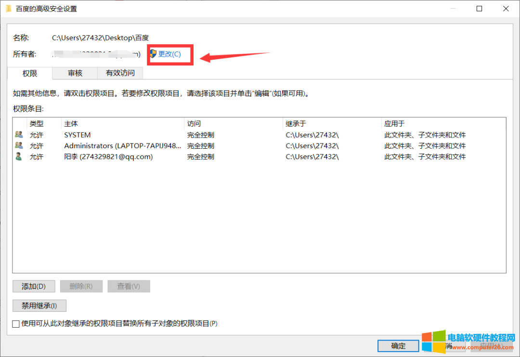Click the 禁用继承(I) button
This screenshot has height=357, width=520.
[39, 306]
